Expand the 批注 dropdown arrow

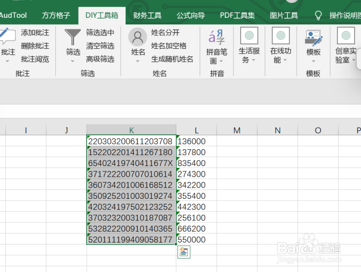(7, 61)
